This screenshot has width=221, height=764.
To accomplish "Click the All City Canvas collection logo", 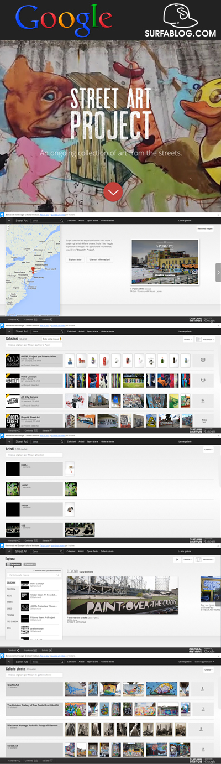I will coord(13,401).
